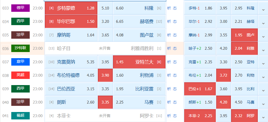Select handicap 克雷+1 odds 2.35

tap(200, 62)
